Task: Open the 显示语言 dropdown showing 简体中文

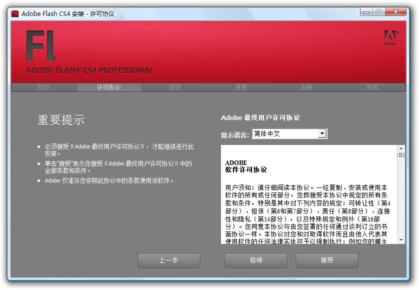Action: pos(288,133)
